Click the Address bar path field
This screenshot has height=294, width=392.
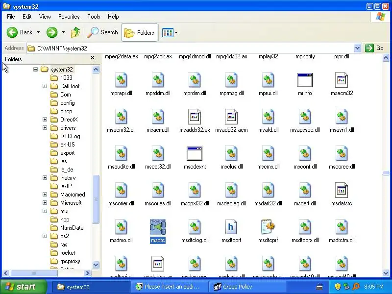pos(190,48)
